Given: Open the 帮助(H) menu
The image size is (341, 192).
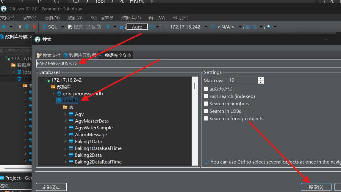Looking at the screenshot, I should point(181,18).
